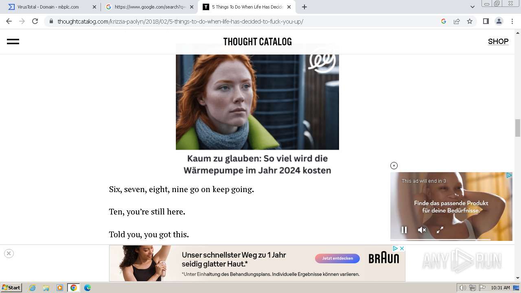The height and width of the screenshot is (293, 521).
Task: Expand the video ad to fullscreen
Action: [440, 230]
